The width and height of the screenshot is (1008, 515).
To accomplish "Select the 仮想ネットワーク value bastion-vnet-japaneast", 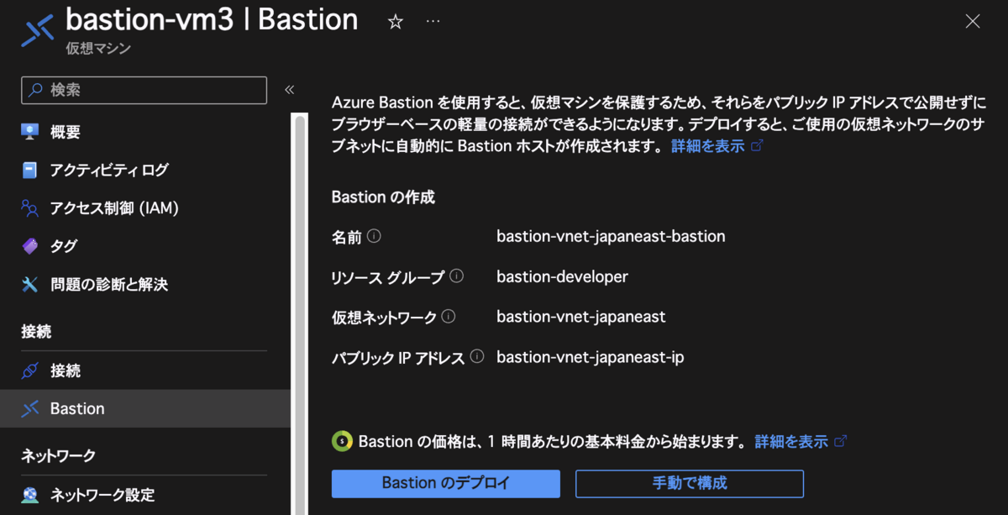I will point(581,317).
